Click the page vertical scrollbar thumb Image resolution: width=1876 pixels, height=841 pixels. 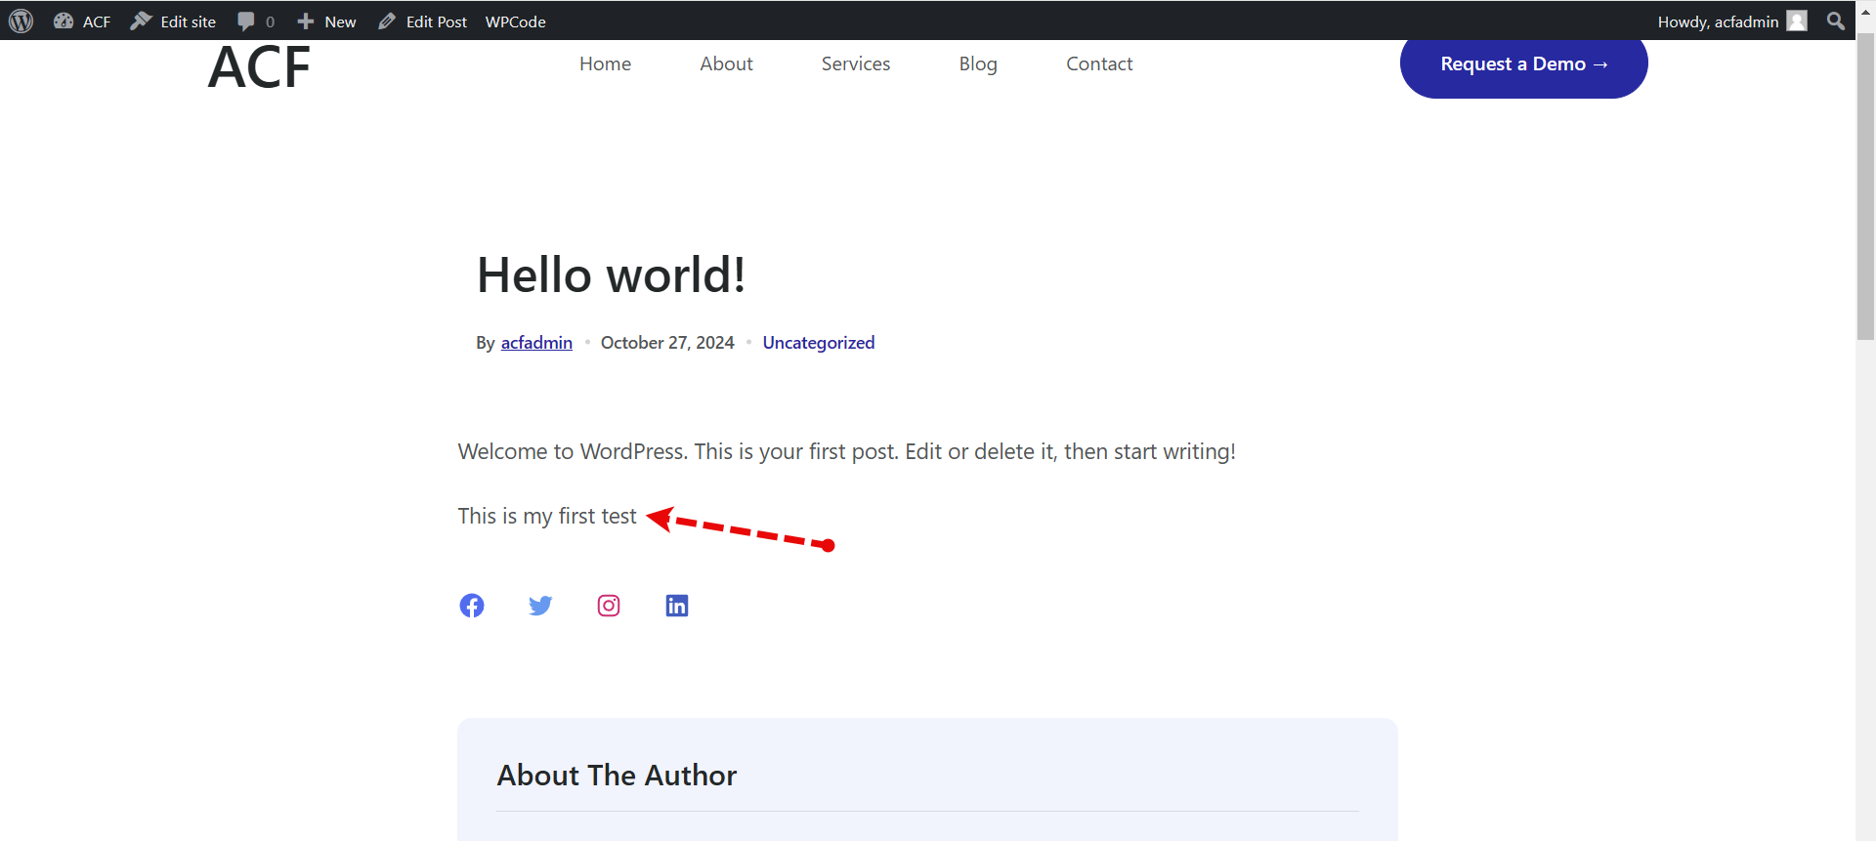[1865, 186]
